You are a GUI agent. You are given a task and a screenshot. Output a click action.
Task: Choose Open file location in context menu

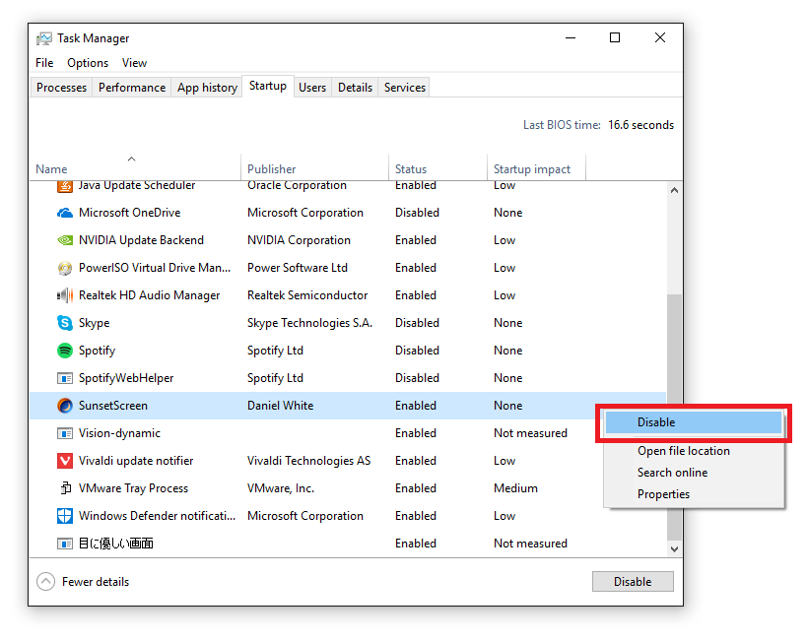(694, 451)
